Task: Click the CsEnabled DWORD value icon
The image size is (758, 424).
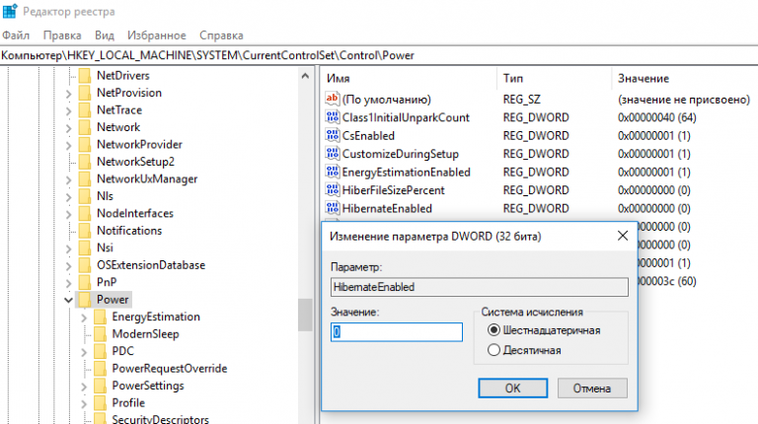Action: pyautogui.click(x=332, y=135)
